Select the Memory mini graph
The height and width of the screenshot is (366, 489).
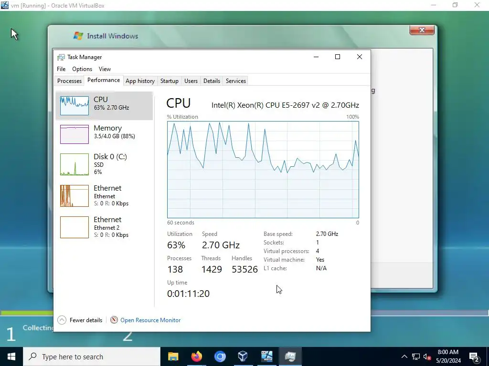74,134
